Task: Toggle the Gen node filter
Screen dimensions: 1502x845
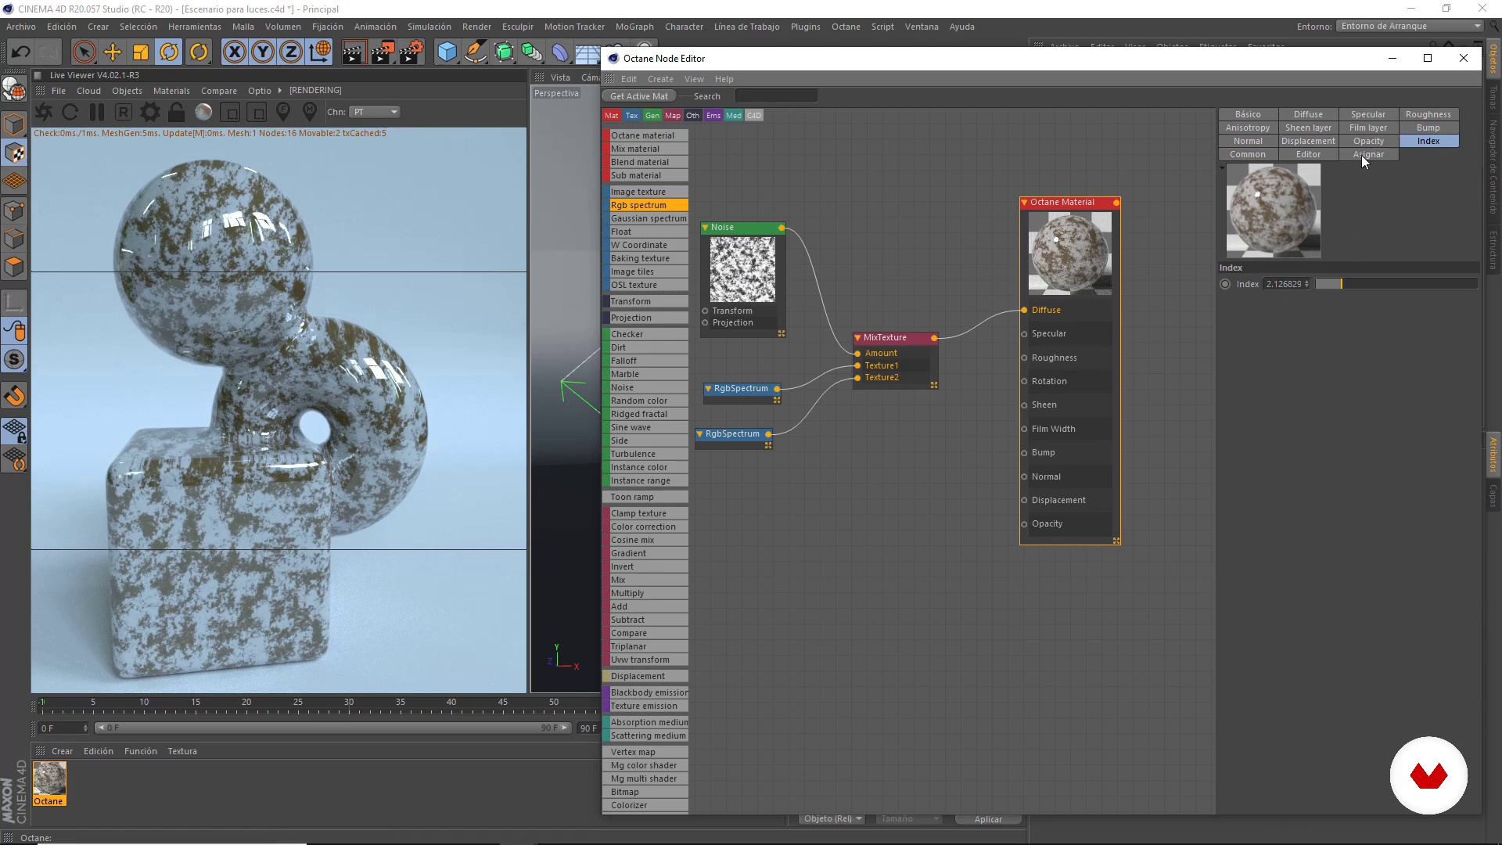Action: point(652,116)
